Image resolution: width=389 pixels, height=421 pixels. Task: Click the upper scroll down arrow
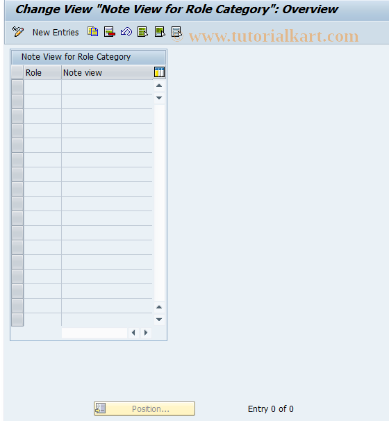[159, 98]
